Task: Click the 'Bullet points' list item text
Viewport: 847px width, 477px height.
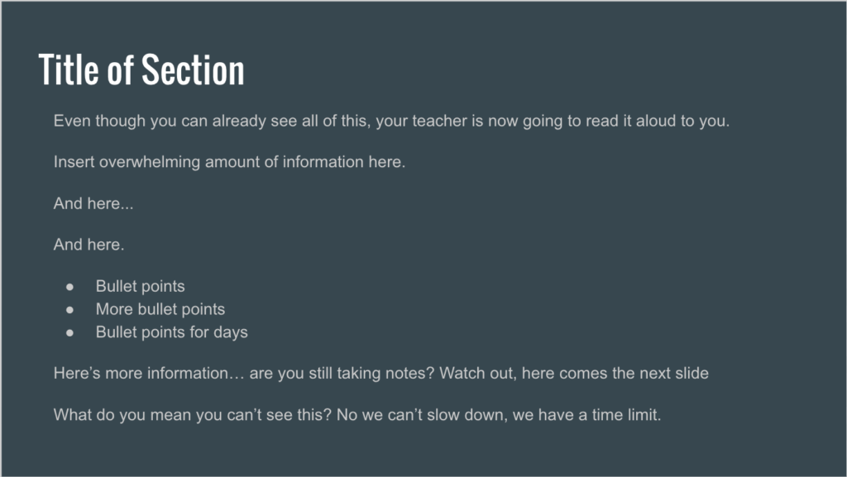Action: pyautogui.click(x=141, y=286)
